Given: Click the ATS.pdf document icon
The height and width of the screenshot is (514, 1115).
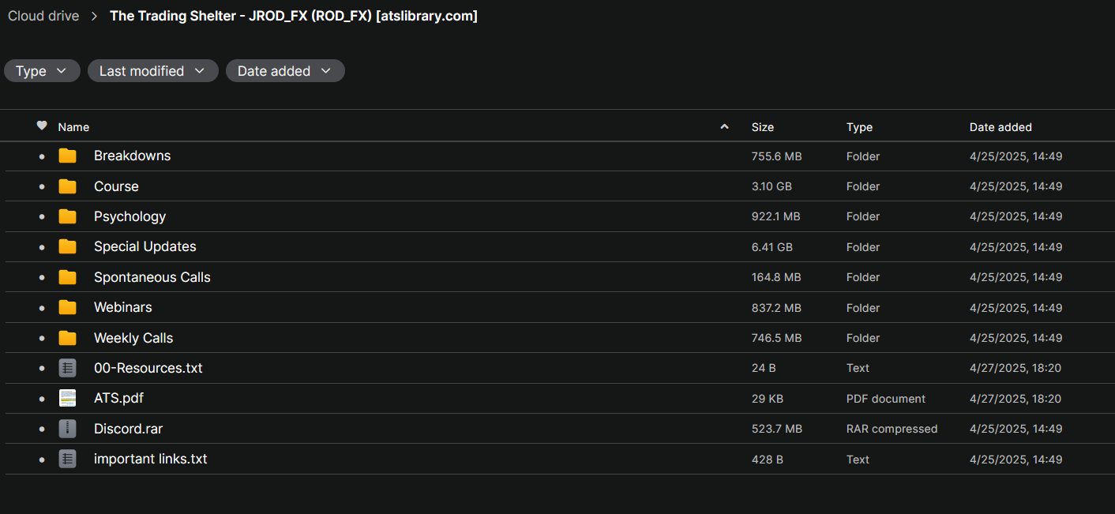Looking at the screenshot, I should 68,398.
